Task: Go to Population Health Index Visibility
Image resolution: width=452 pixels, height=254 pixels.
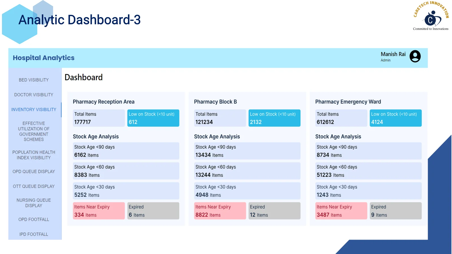Action: coord(34,155)
